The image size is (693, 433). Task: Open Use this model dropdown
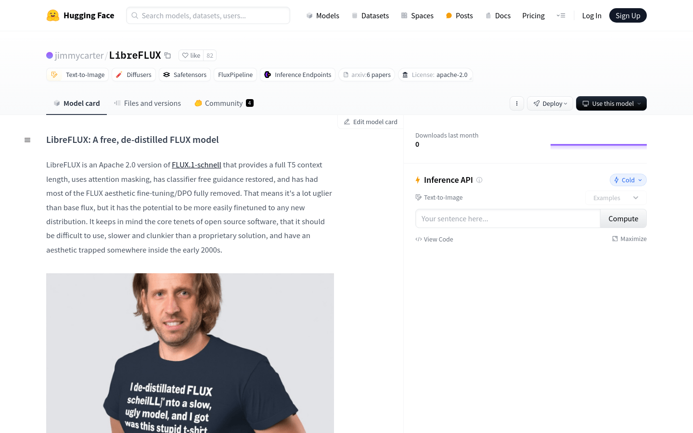pos(611,103)
